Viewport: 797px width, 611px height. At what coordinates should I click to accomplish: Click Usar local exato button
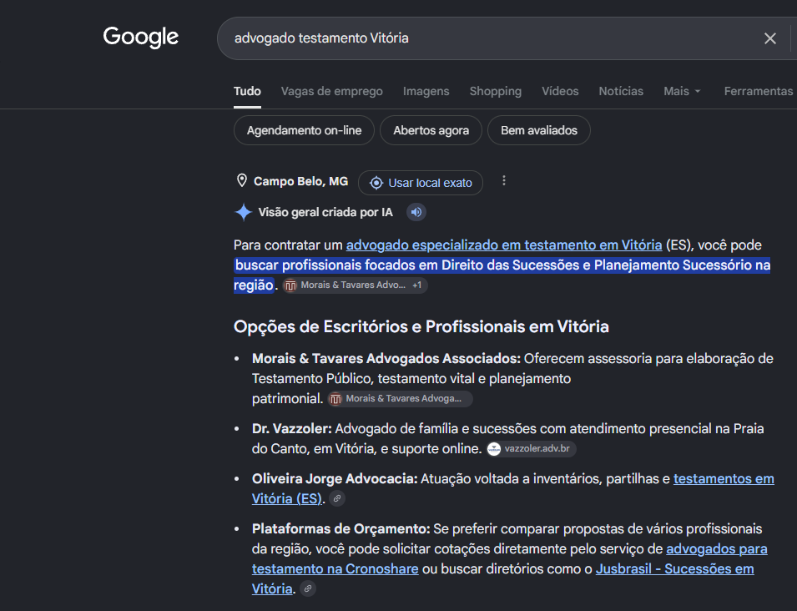pos(421,183)
